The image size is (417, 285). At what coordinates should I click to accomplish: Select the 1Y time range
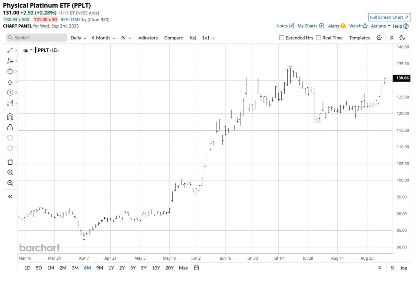[111, 268]
